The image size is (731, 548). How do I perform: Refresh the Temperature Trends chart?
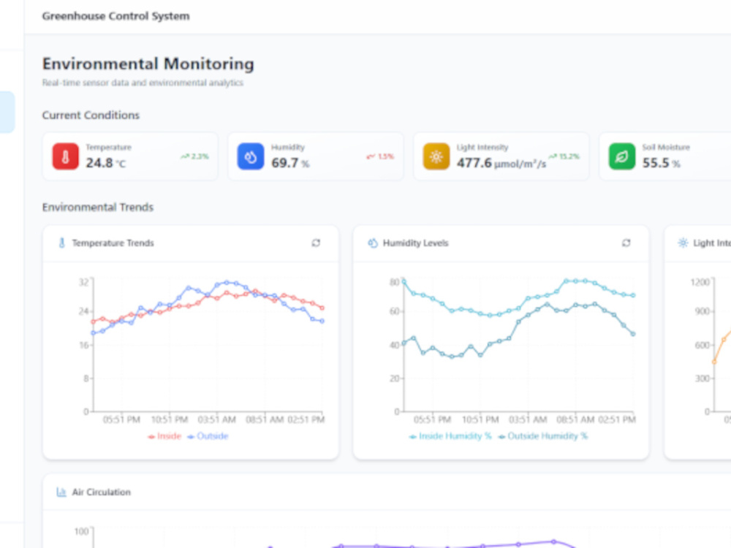pyautogui.click(x=316, y=243)
